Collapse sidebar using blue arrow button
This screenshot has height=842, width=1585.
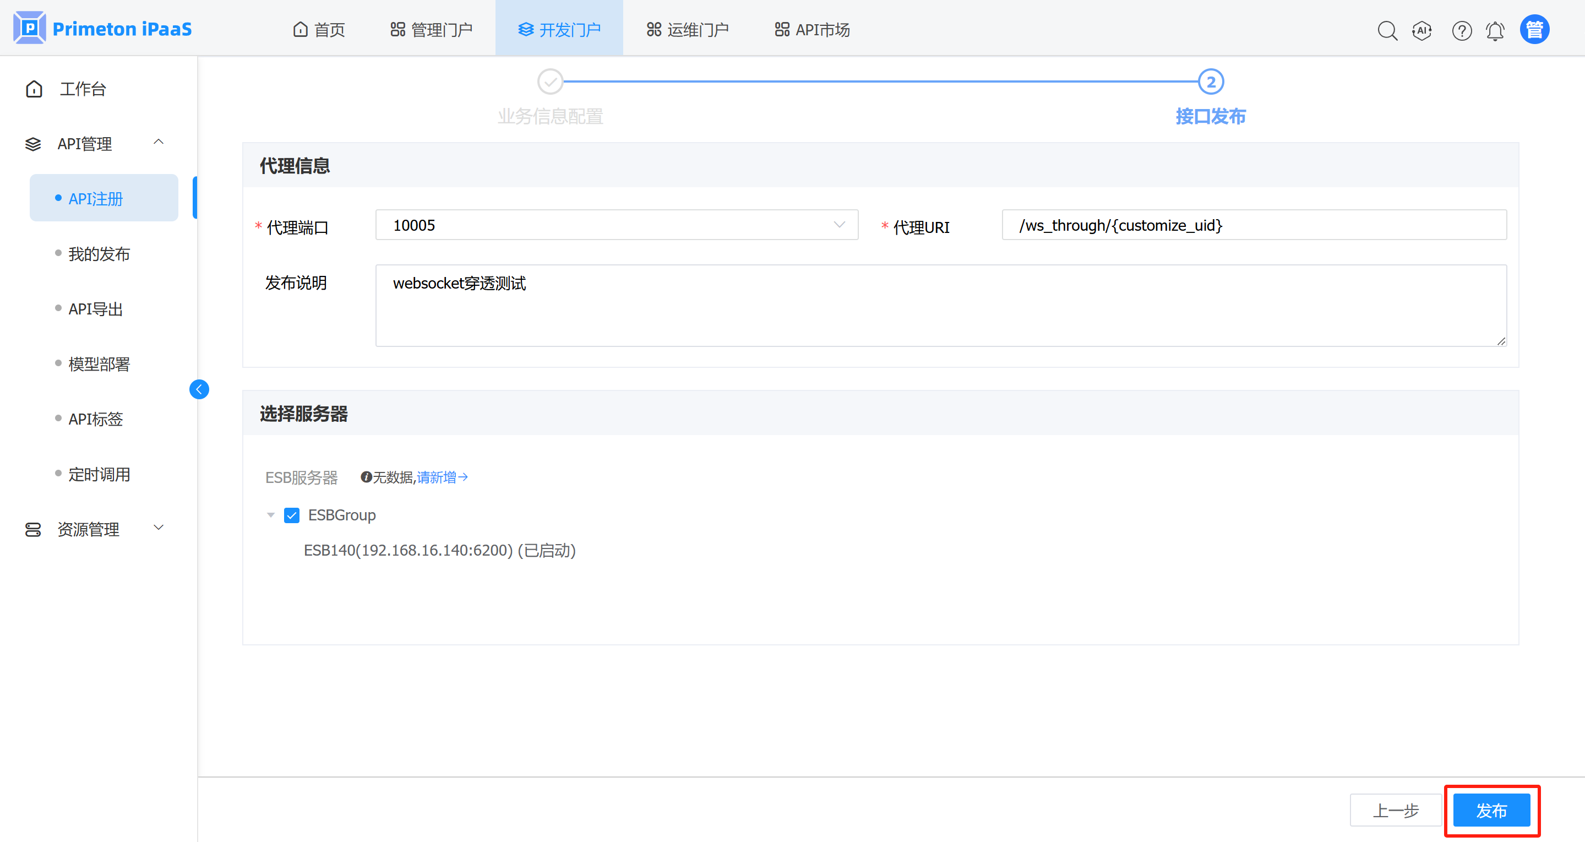click(199, 389)
